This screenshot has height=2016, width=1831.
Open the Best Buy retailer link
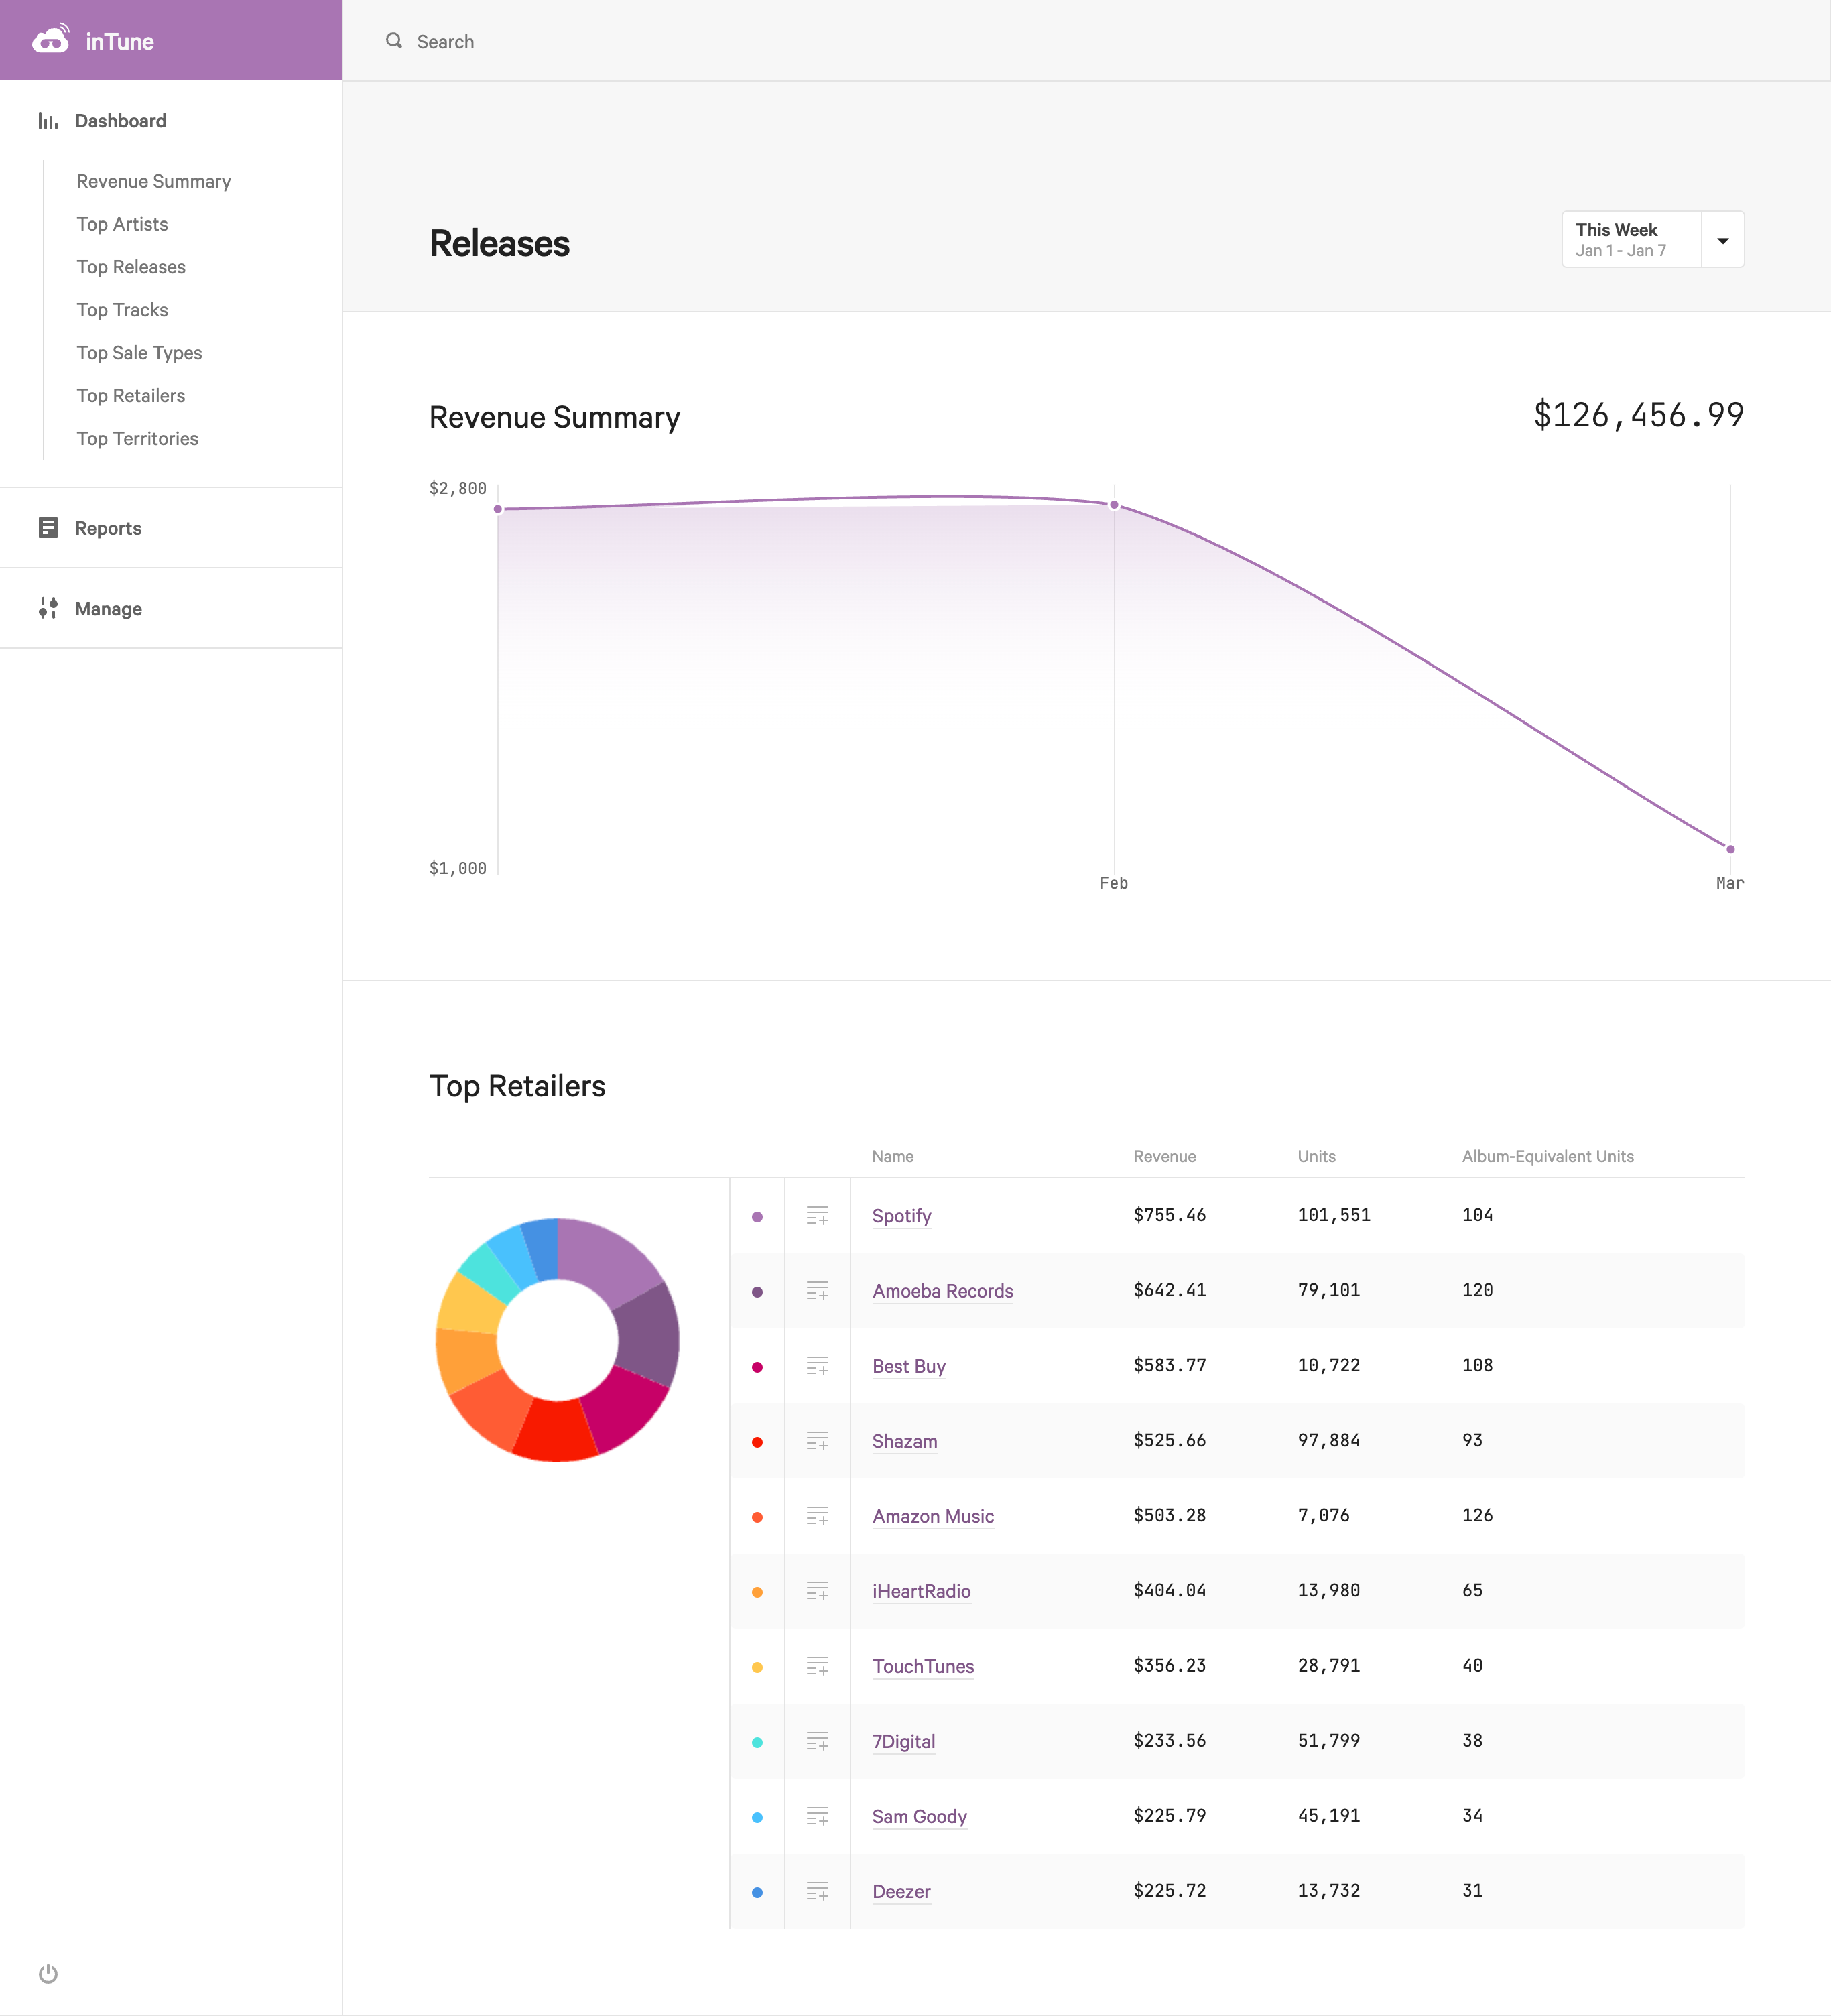point(908,1366)
